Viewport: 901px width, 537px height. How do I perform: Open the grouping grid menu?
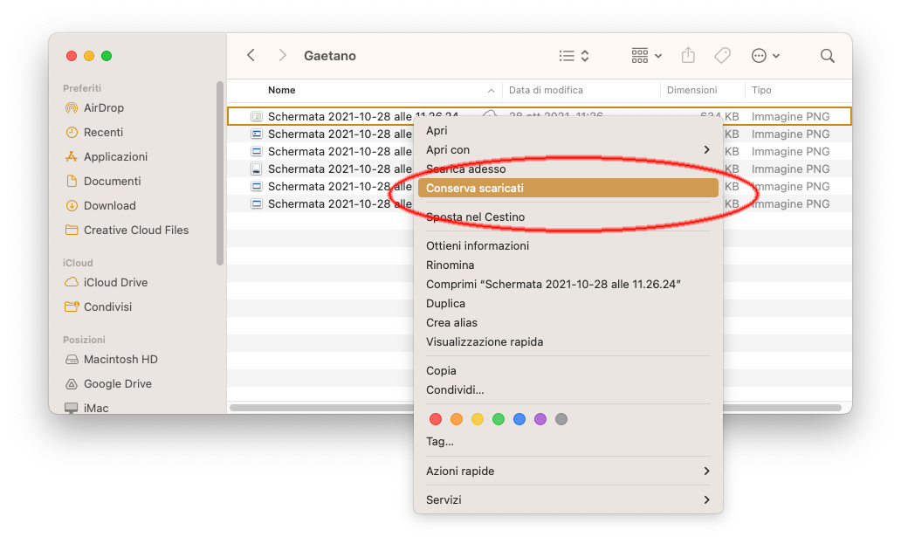click(646, 56)
